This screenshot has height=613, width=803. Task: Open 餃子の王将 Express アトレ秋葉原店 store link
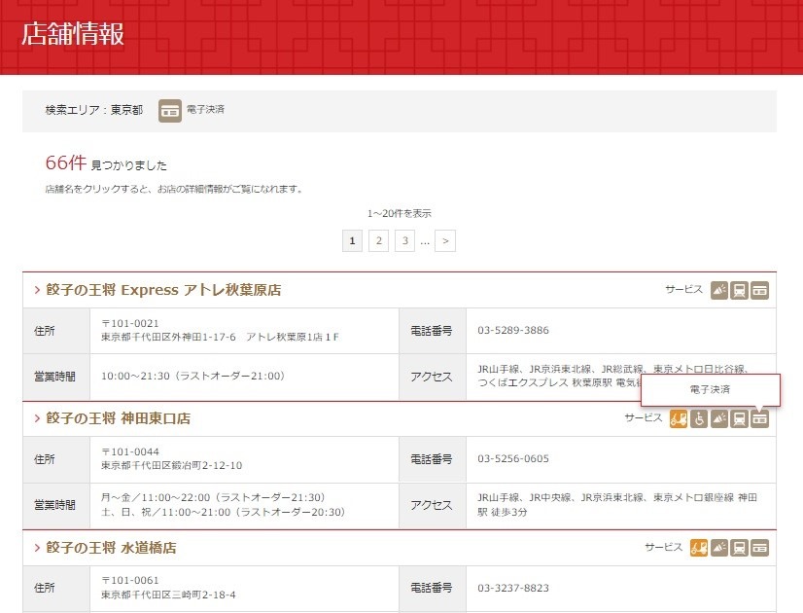[163, 290]
